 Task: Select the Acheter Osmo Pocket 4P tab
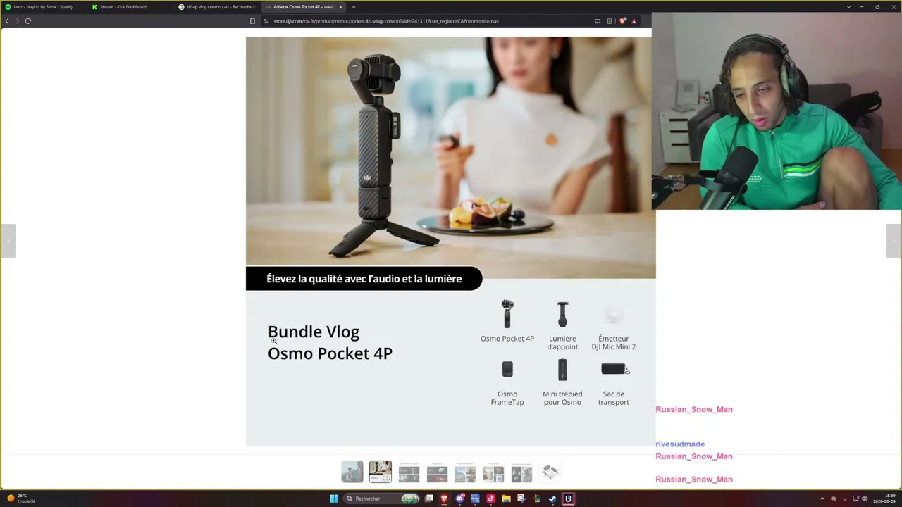pos(303,7)
